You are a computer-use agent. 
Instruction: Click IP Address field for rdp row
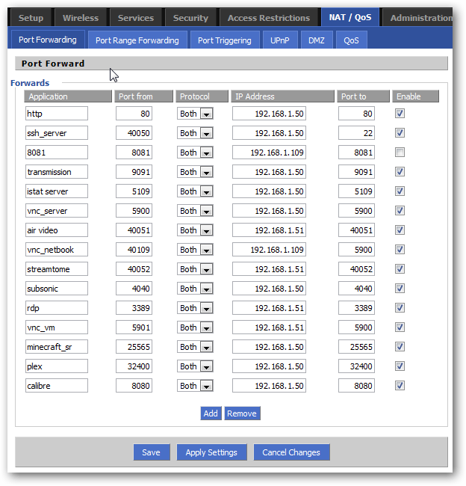click(x=269, y=308)
